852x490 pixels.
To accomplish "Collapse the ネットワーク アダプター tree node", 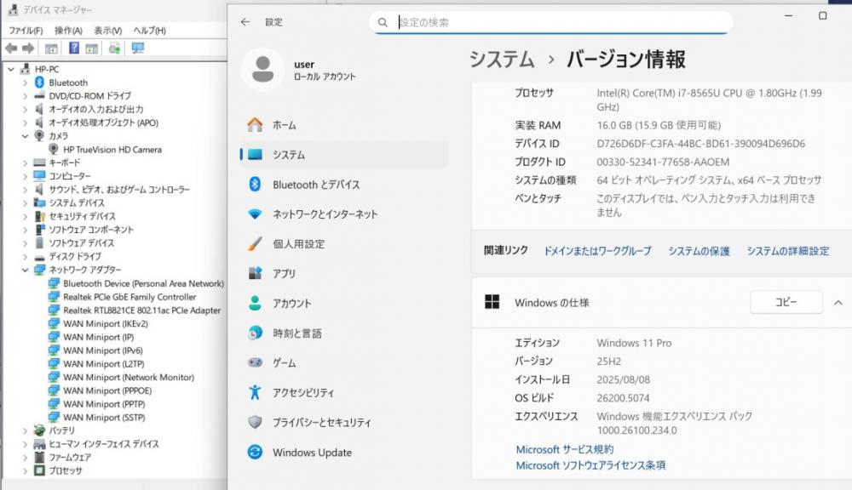I will click(x=25, y=270).
